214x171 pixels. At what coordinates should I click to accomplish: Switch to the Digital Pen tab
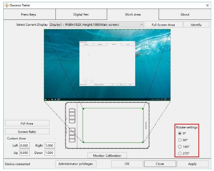81,14
